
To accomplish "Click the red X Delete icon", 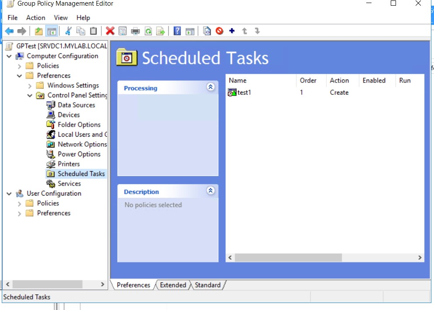I will click(110, 31).
